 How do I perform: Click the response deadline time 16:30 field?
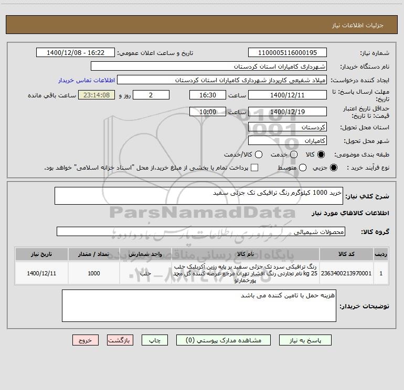[208, 95]
